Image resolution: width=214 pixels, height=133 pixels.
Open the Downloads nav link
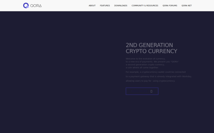click(121, 6)
